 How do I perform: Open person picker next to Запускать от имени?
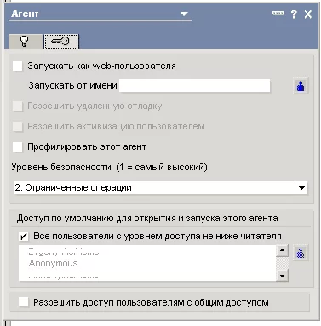(x=301, y=86)
